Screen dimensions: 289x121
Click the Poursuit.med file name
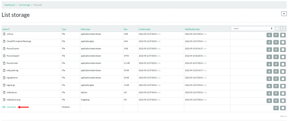(12, 63)
